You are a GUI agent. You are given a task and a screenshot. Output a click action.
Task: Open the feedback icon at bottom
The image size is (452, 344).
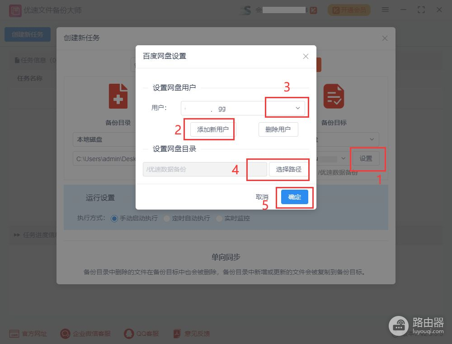click(x=177, y=334)
